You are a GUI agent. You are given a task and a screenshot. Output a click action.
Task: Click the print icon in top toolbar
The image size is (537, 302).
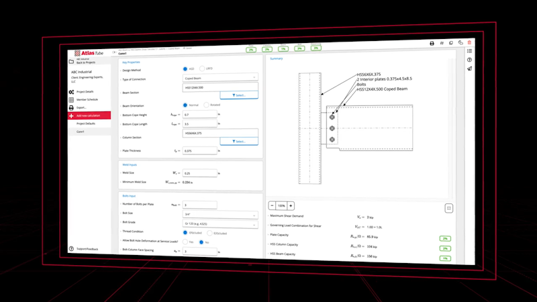pos(432,43)
